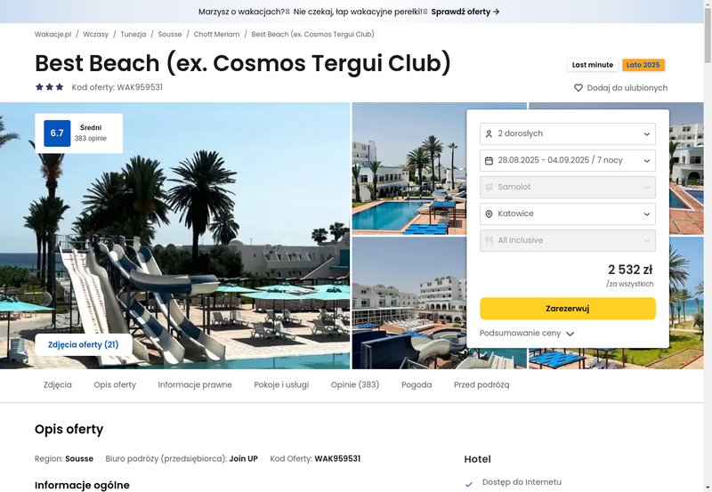This screenshot has width=712, height=492.
Task: Switch to the Opinie (383) tab
Action: point(354,385)
